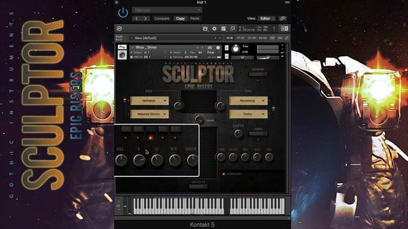Go to next preset arrow
The width and height of the screenshot is (408, 229).
point(145,18)
